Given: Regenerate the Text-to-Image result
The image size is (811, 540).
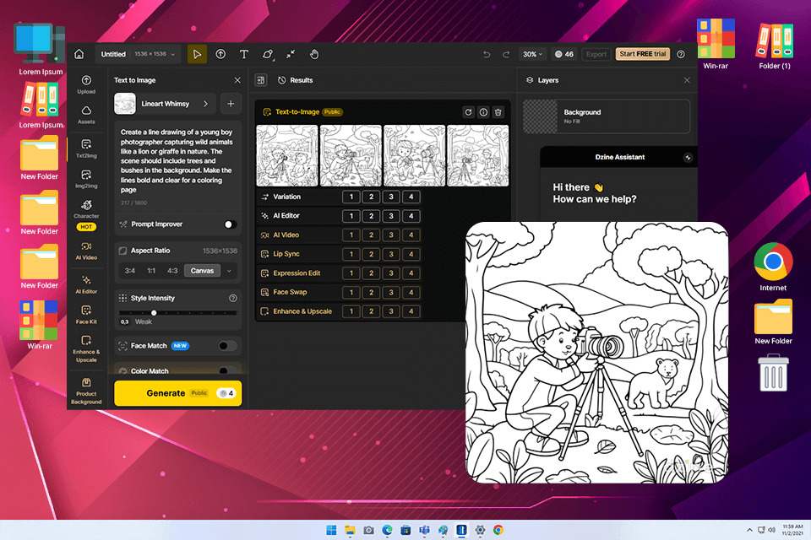Looking at the screenshot, I should pos(468,112).
